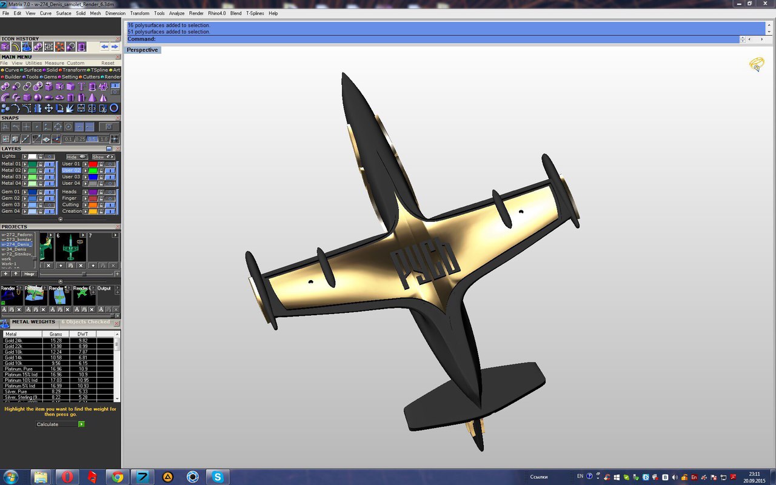
Task: Open Skype from the taskbar
Action: pos(218,477)
